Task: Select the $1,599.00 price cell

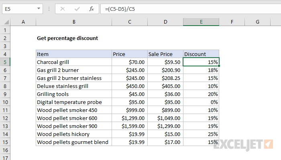Action: [x=129, y=126]
